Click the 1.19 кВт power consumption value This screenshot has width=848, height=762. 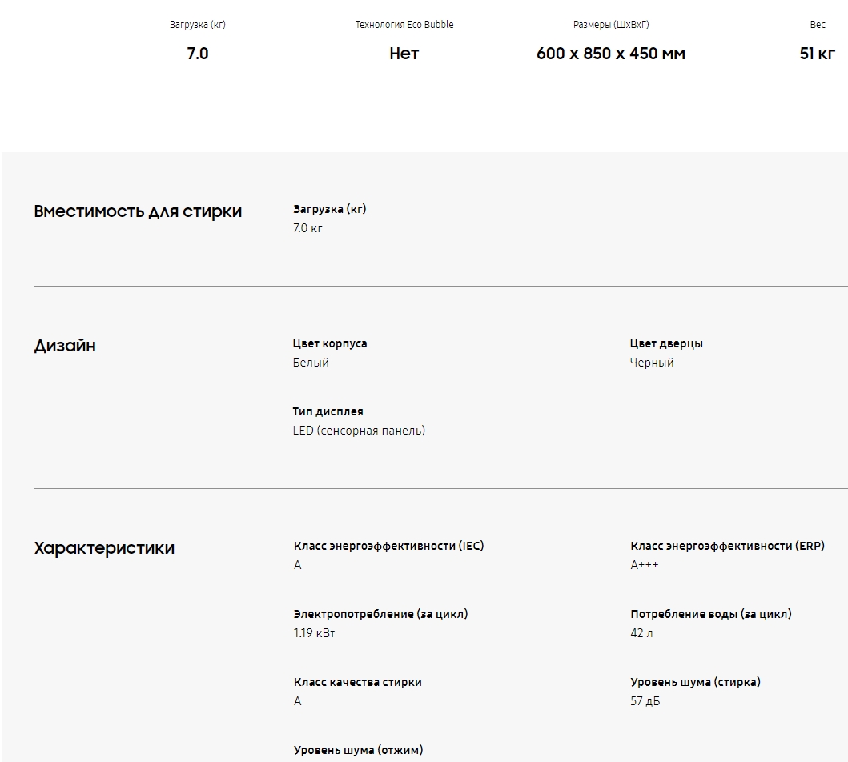pos(314,633)
